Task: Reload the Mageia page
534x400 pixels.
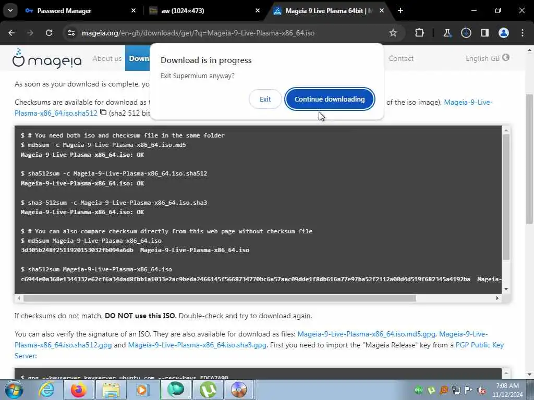Action: [49, 33]
